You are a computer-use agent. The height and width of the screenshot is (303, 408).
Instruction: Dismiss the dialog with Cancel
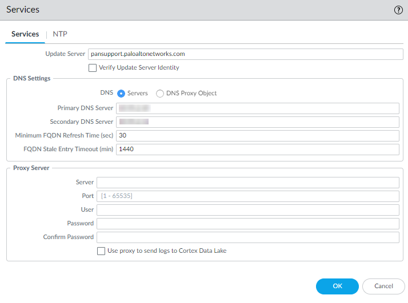[x=383, y=286]
